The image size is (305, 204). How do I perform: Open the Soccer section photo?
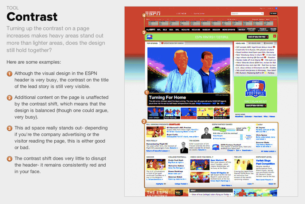pos(156,164)
